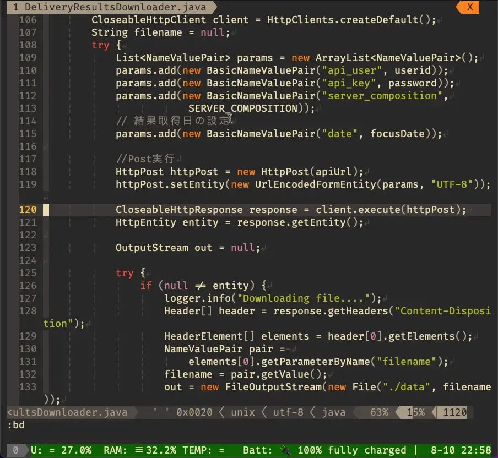
Task: Click the 0x0020 character code in statusline
Action: pos(192,412)
